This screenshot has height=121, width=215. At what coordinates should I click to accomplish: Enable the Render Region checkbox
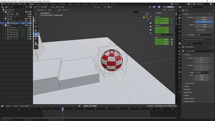[196, 30]
